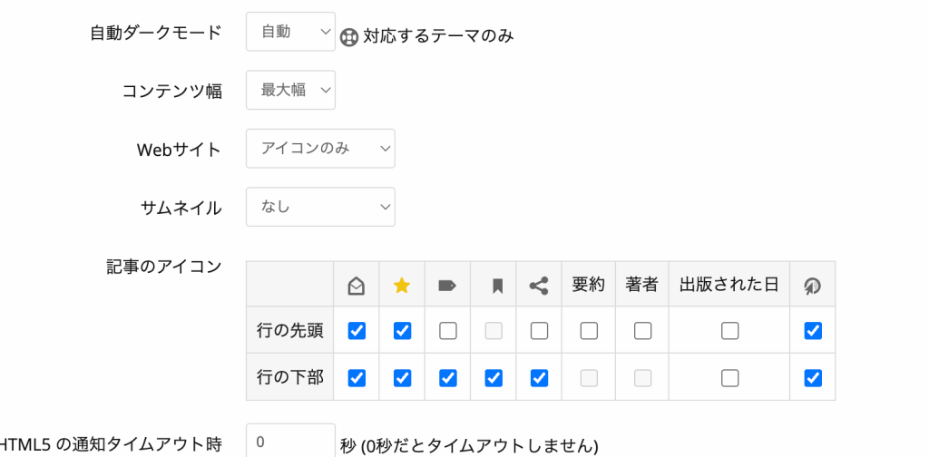Click the share icon column header

pyautogui.click(x=539, y=286)
